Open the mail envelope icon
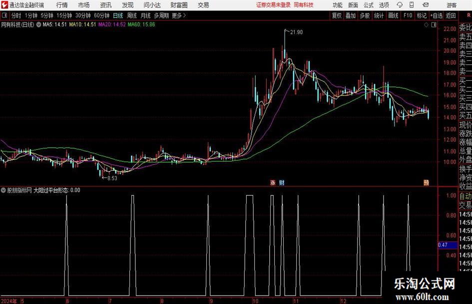The width and height of the screenshot is (472, 304). click(x=426, y=5)
